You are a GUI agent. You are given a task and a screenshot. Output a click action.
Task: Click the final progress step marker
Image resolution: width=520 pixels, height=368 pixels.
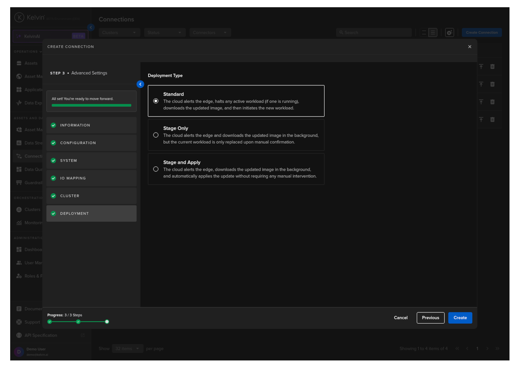[107, 322]
